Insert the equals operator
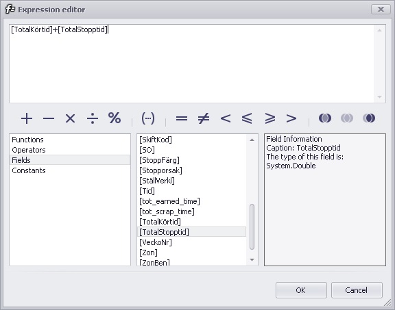395x310 pixels. coord(182,118)
